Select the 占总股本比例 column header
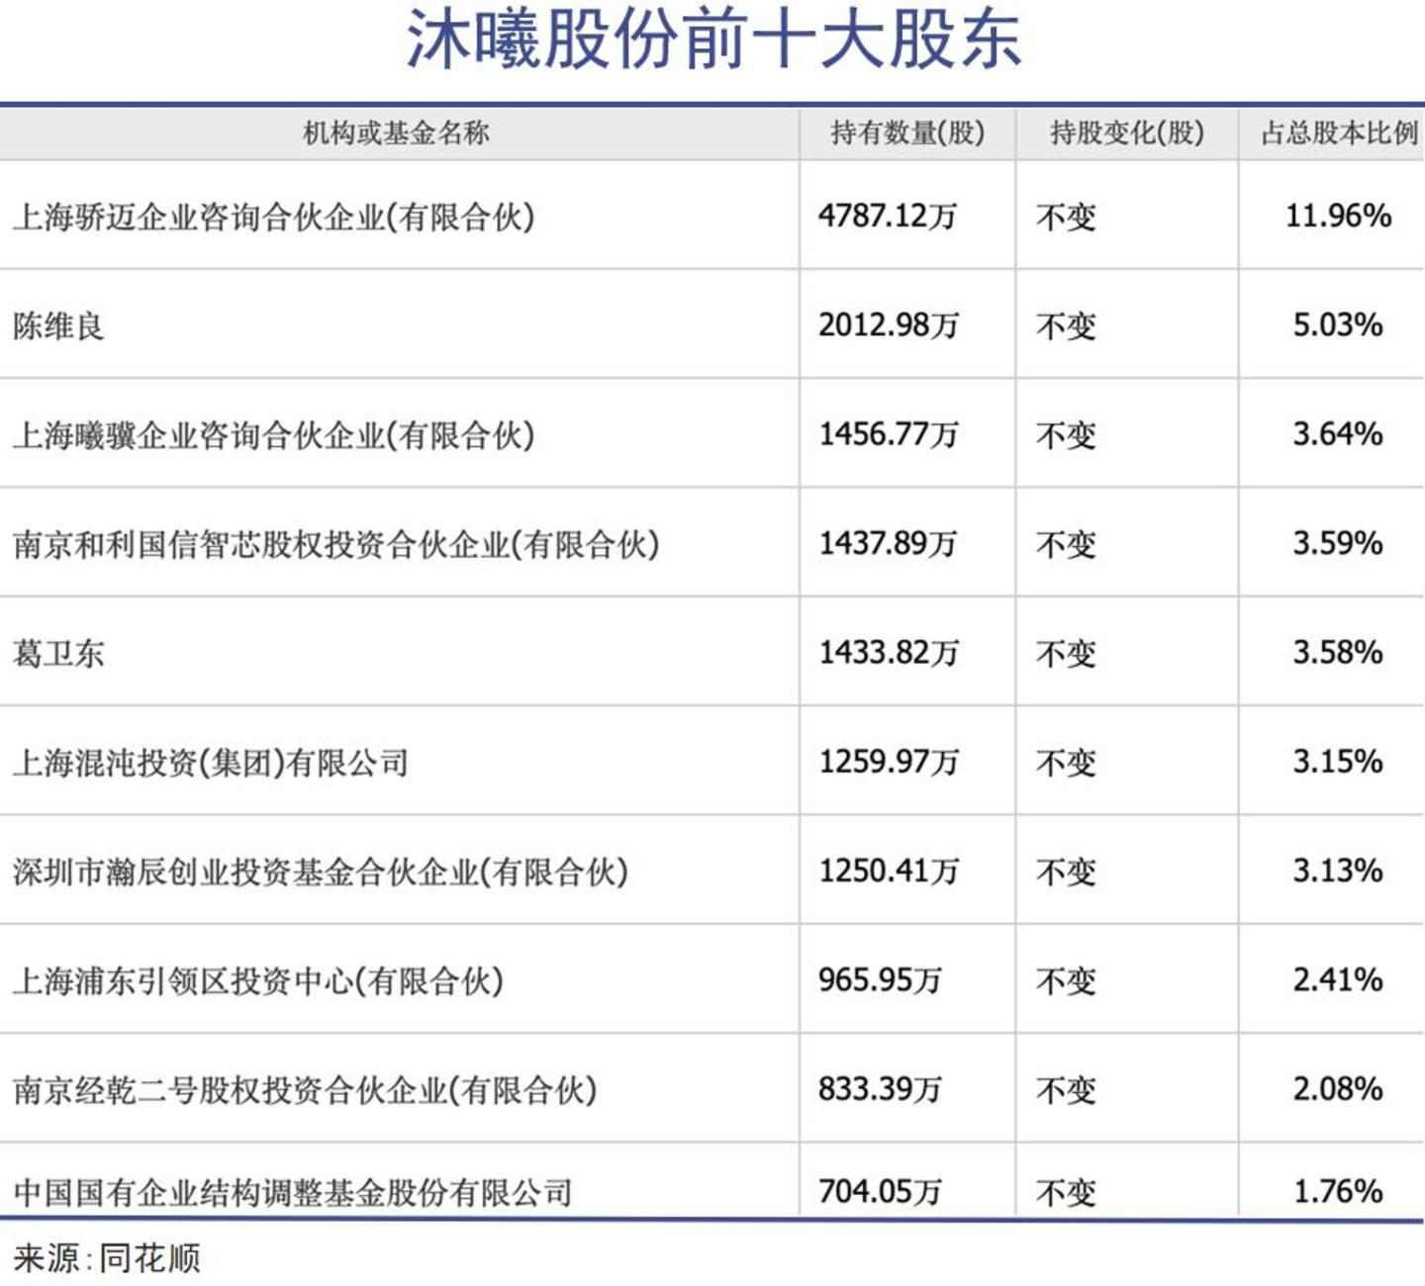The image size is (1425, 1286). [x=1339, y=133]
